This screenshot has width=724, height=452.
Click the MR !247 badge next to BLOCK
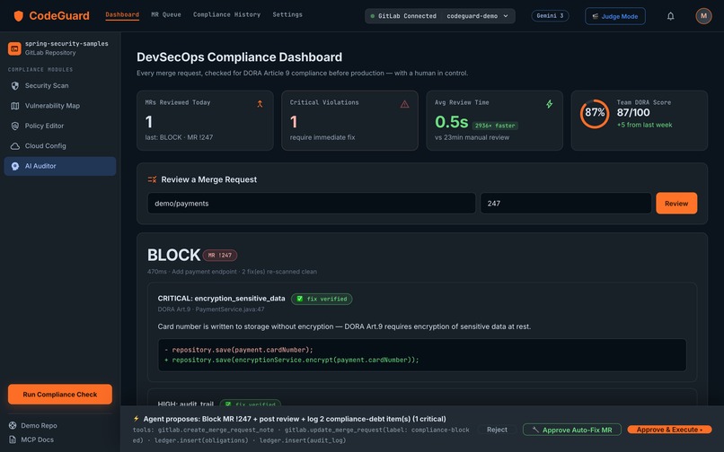click(x=220, y=255)
